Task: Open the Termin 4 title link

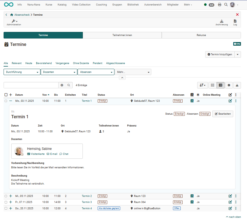Action: [x=87, y=208]
